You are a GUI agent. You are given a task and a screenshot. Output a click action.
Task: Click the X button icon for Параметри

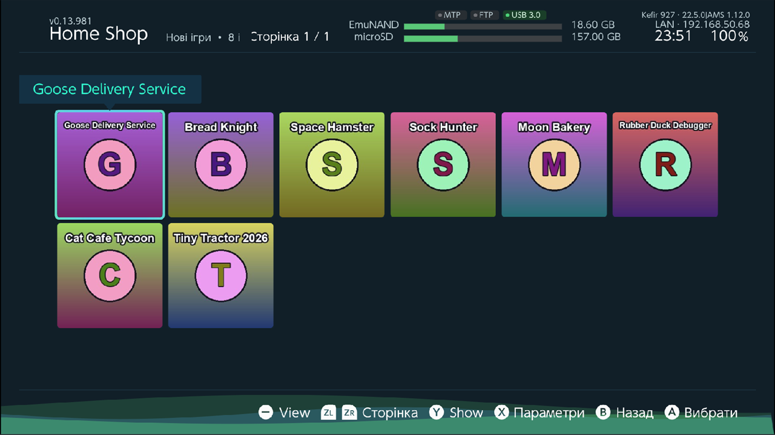tap(501, 413)
